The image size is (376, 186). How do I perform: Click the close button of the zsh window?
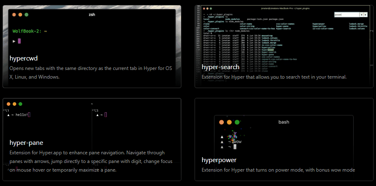click(x=14, y=14)
